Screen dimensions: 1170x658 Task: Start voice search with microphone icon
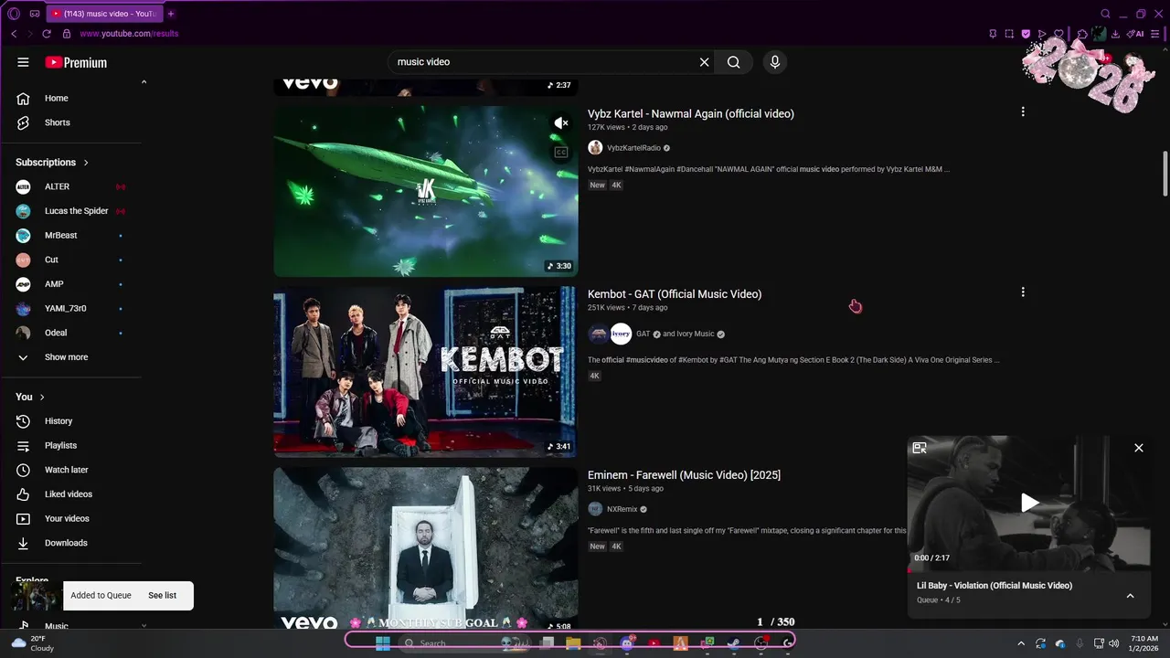tap(775, 62)
